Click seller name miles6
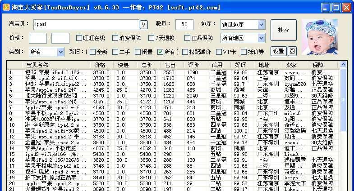The height and width of the screenshot is (191, 354). pos(292,113)
